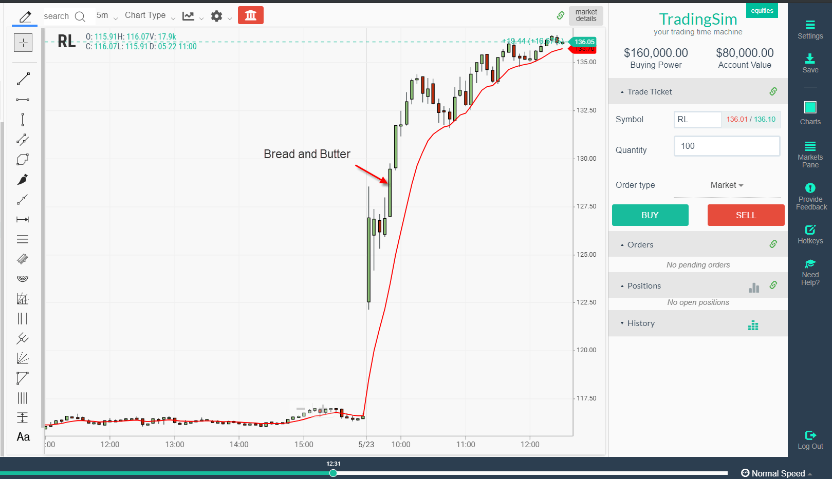Viewport: 832px width, 479px height.
Task: Open the indicators chart icon in top toolbar
Action: pyautogui.click(x=189, y=15)
